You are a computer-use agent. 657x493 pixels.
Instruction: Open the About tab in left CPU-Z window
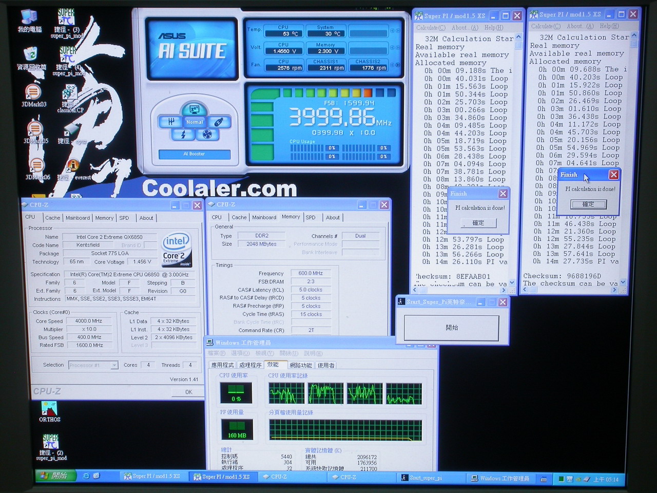[146, 218]
